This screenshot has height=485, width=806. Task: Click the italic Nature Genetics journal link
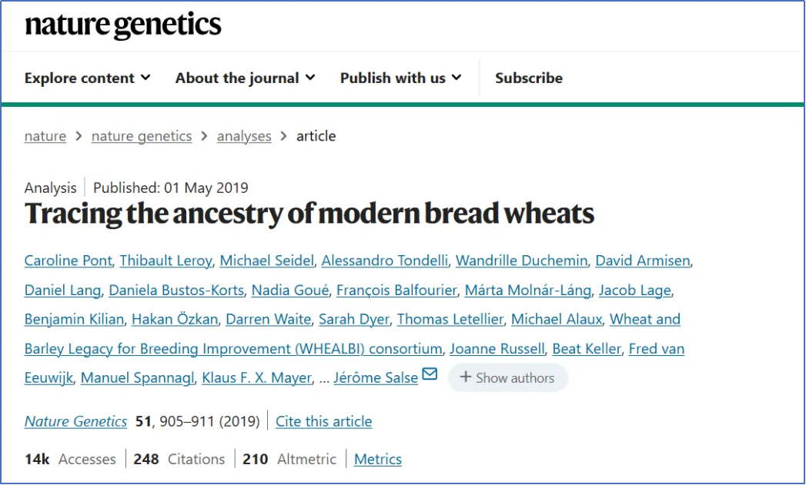[75, 421]
